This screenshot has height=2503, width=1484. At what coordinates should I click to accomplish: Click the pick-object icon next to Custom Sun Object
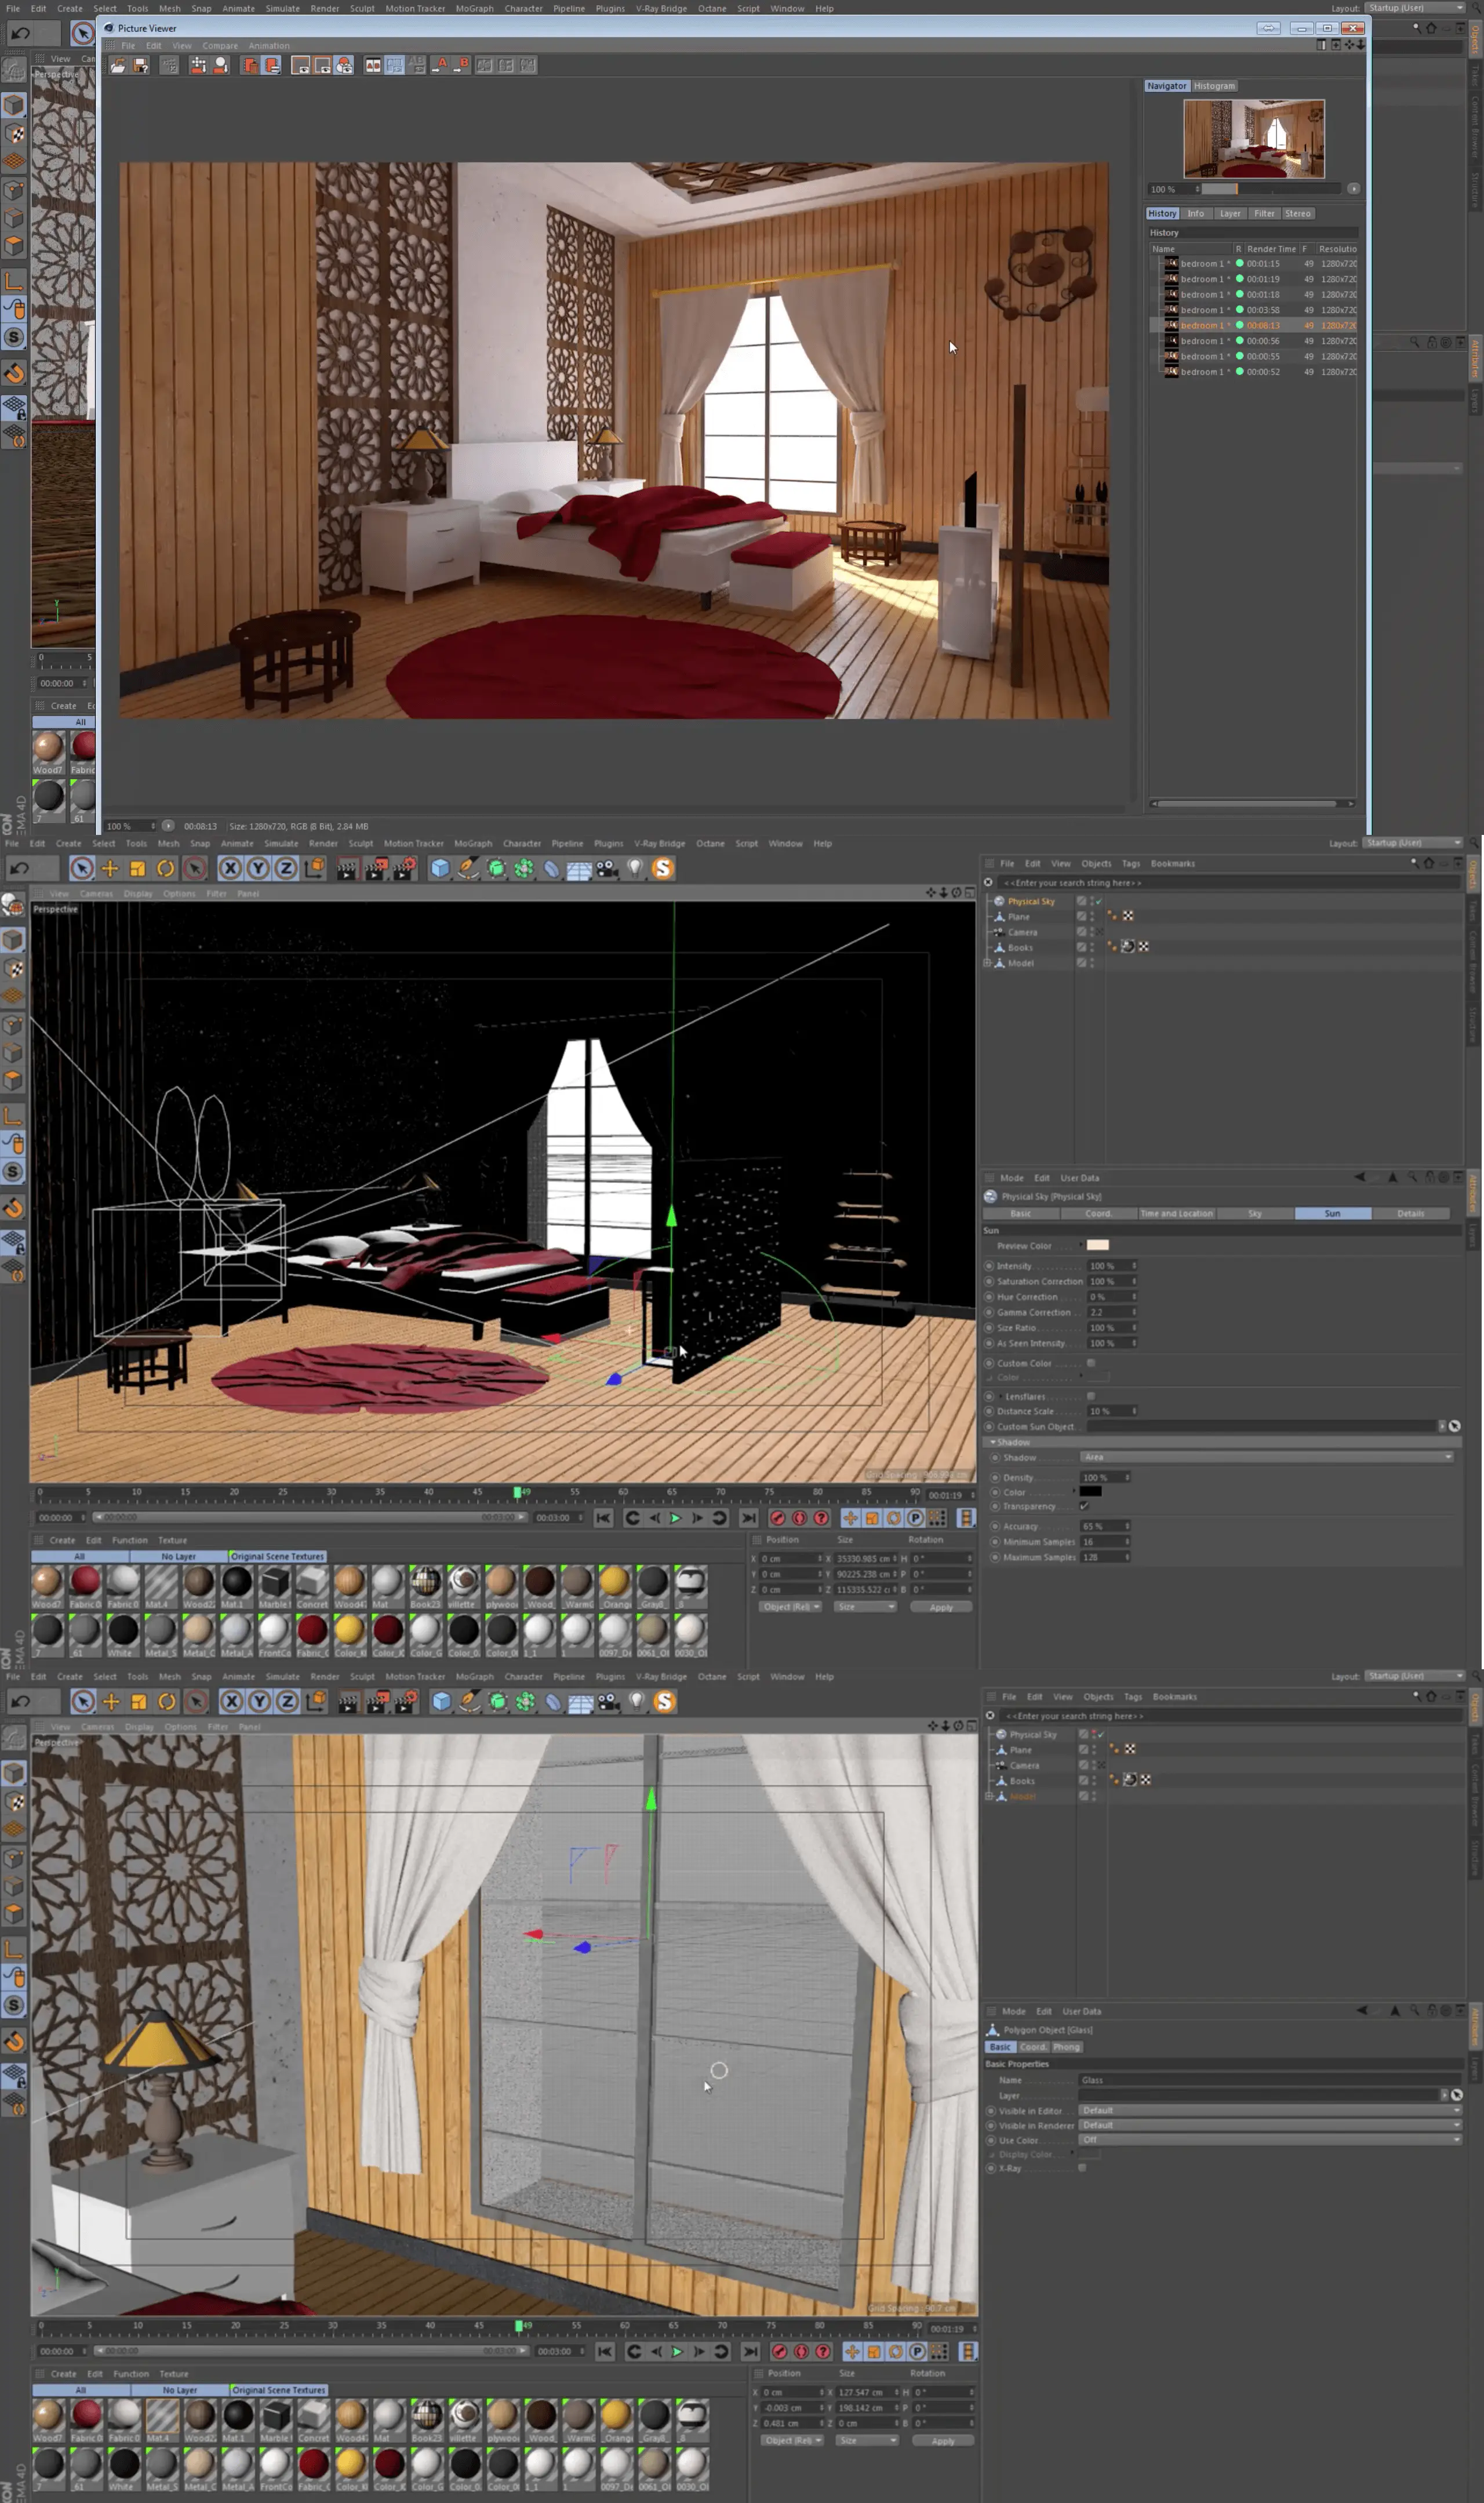click(1454, 1426)
